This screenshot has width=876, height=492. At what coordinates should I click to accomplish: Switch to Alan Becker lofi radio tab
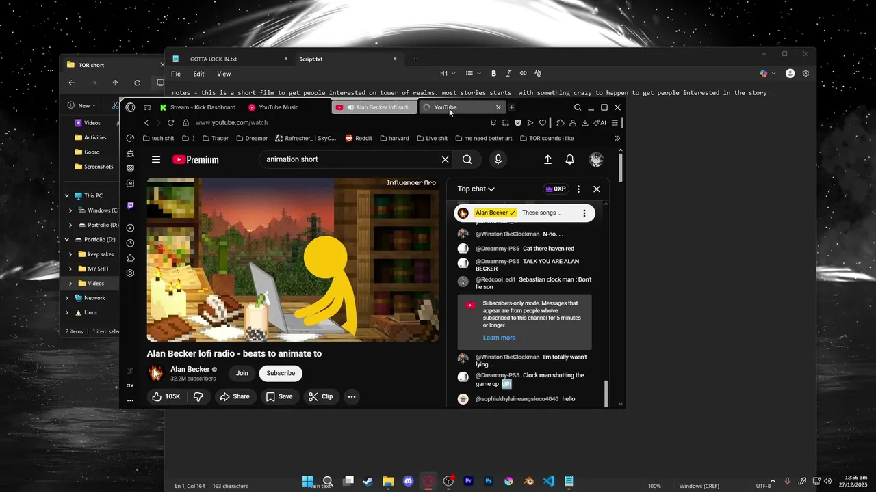(374, 107)
